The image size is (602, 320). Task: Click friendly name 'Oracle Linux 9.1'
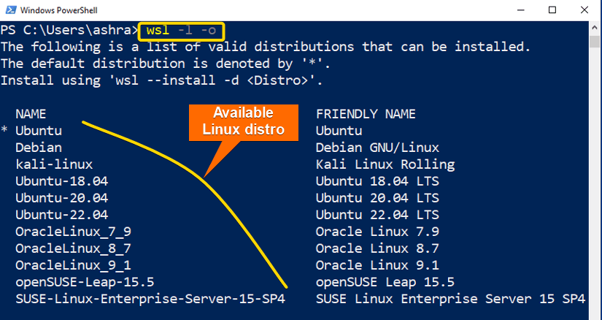tap(377, 265)
